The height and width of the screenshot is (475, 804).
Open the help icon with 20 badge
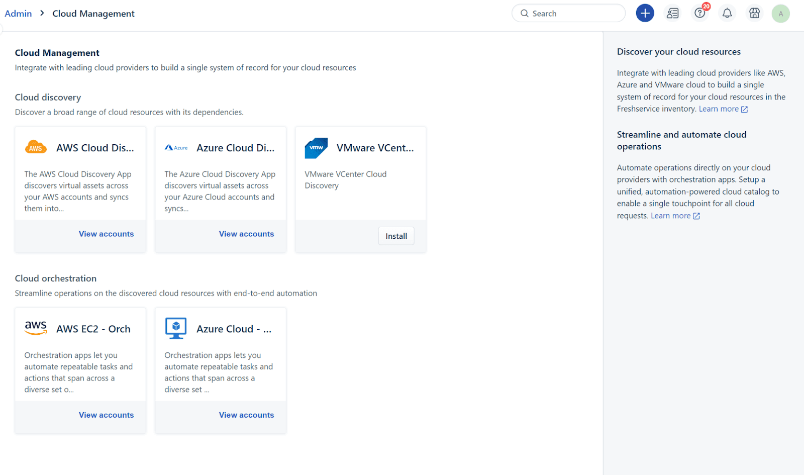tap(700, 13)
